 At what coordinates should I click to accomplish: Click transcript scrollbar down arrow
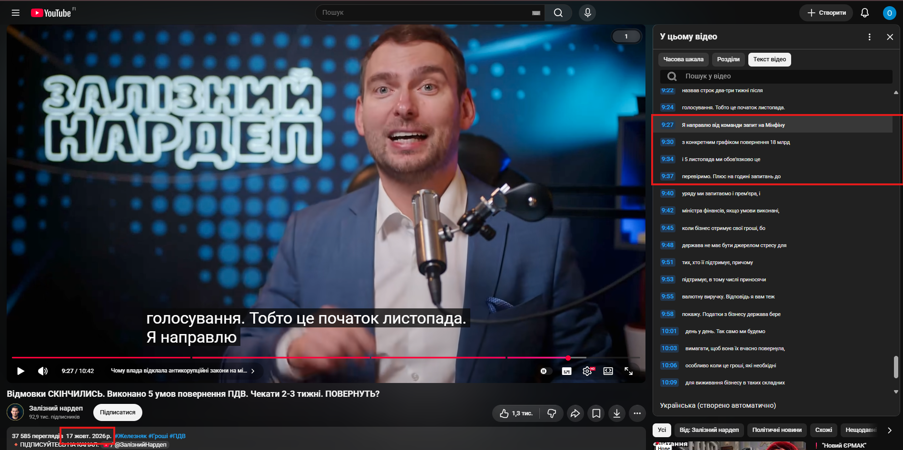[896, 392]
